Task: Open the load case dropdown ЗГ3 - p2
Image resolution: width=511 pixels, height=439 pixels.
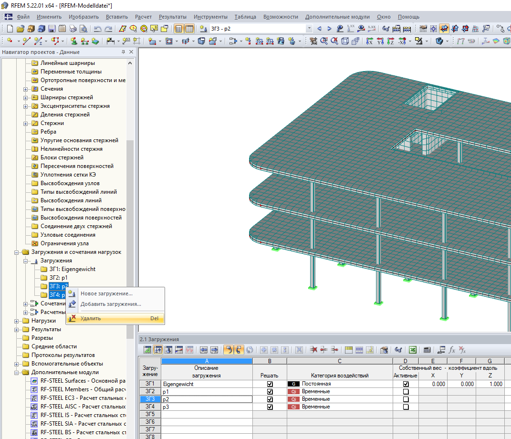Action: (x=309, y=29)
